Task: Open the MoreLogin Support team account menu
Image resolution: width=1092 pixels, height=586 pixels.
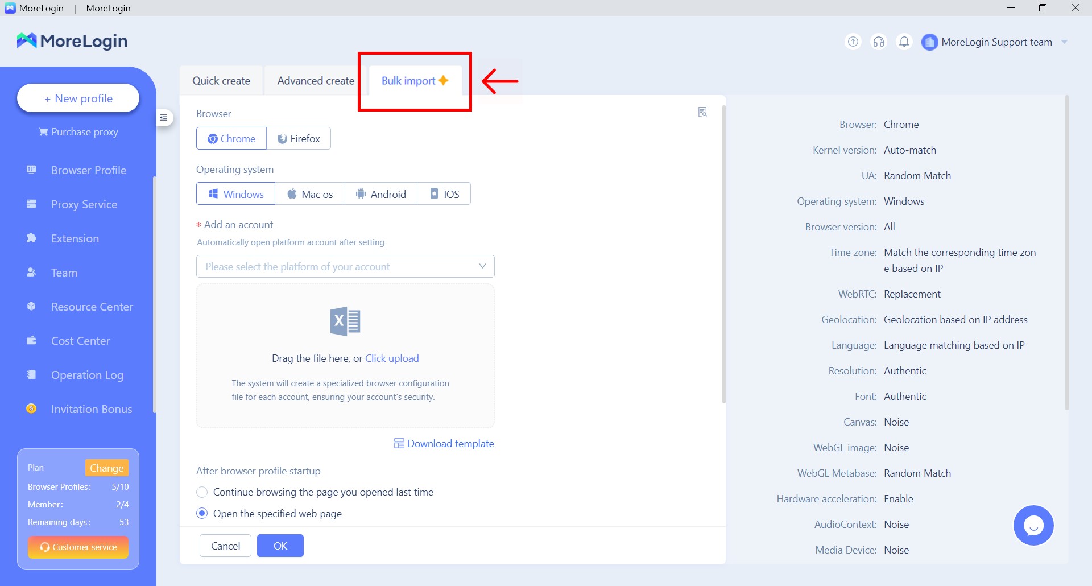Action: (995, 42)
